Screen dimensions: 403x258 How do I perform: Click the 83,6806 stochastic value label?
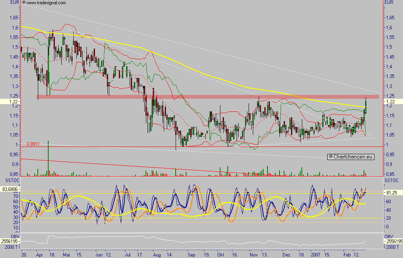tap(10, 189)
